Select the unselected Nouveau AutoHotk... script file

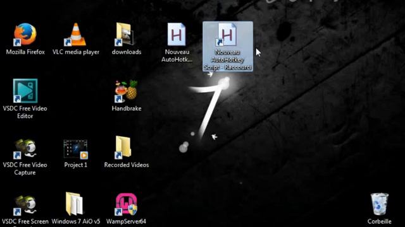click(177, 35)
